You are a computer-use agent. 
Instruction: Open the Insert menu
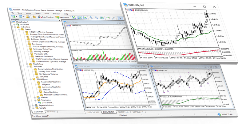[28, 13]
